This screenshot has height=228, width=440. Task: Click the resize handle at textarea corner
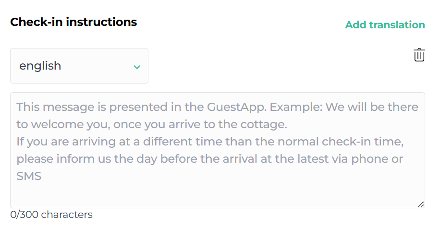(421, 204)
